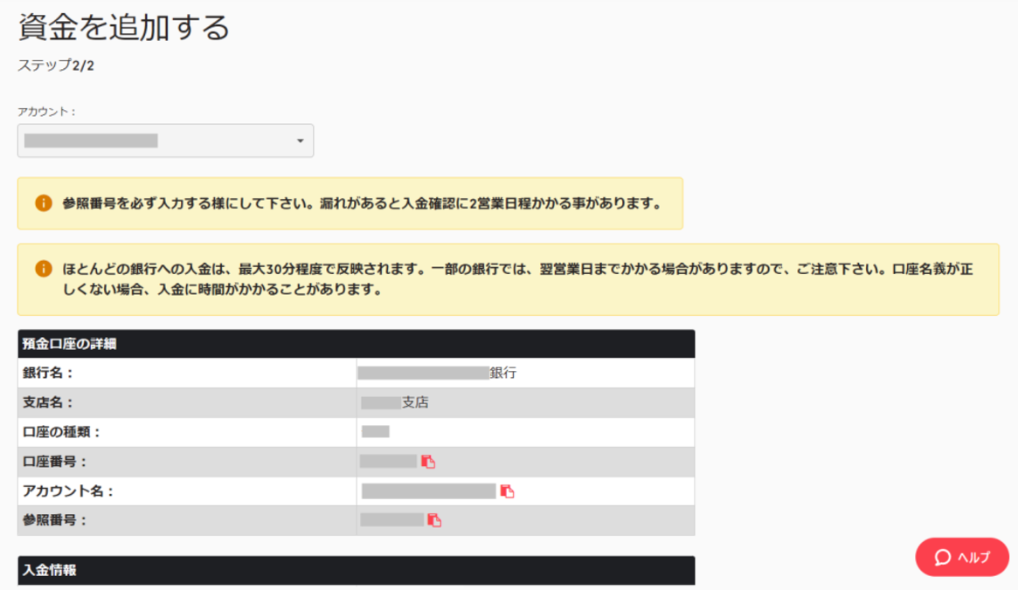Copy the 口座番号 value using its copy icon
Viewport: 1018px width, 590px height.
click(x=428, y=462)
